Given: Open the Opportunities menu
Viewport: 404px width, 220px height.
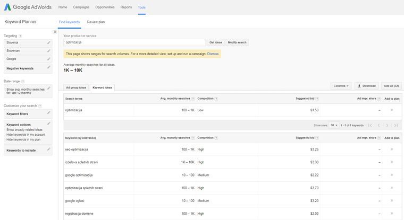Looking at the screenshot, I should (x=105, y=7).
